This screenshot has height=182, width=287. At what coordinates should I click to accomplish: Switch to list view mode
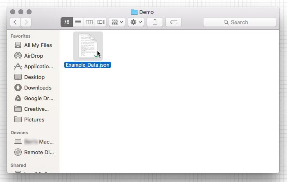click(78, 22)
